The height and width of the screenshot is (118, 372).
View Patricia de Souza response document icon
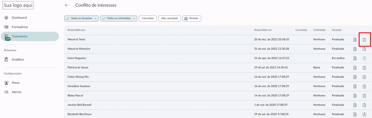355,68
